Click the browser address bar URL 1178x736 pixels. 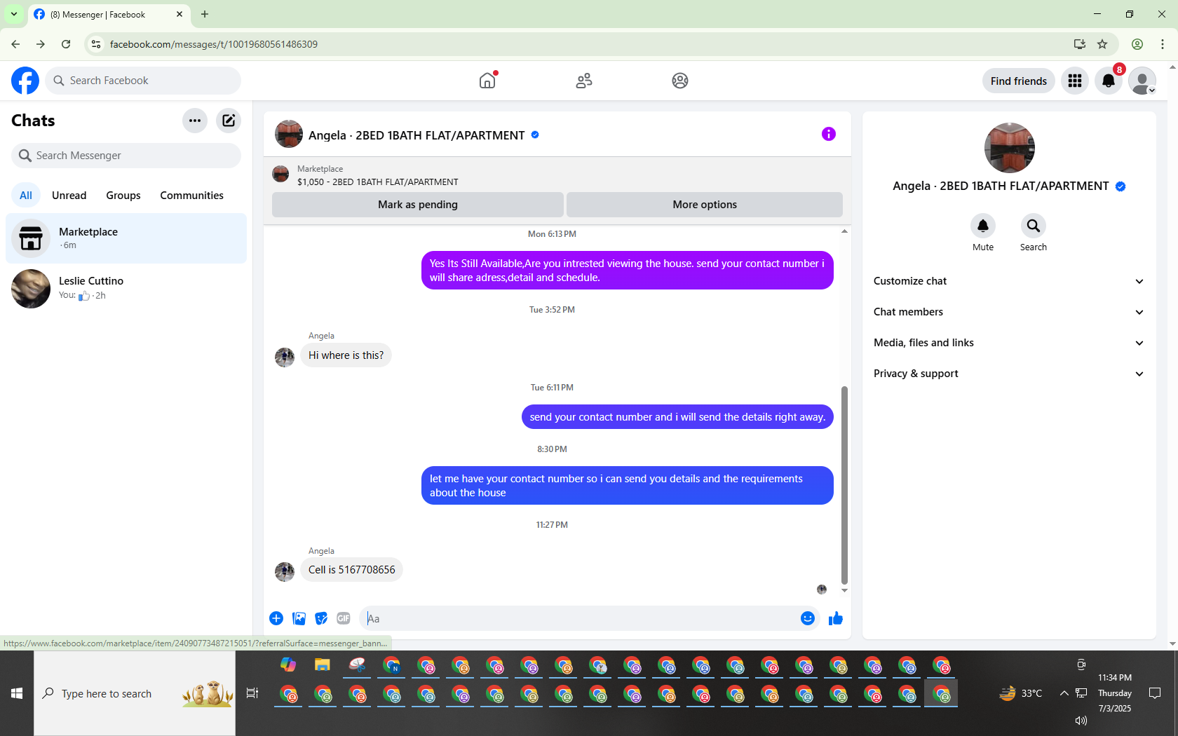click(x=213, y=44)
